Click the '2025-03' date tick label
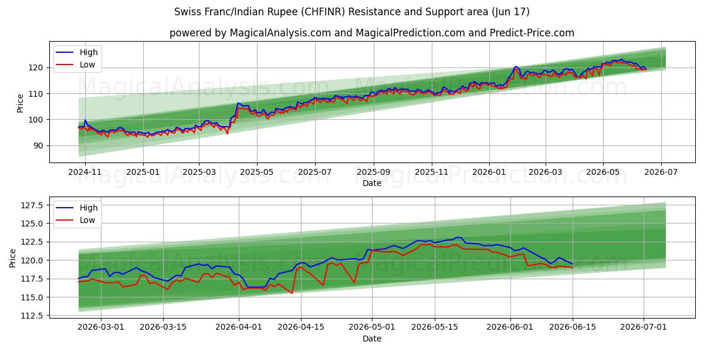This screenshot has height=352, width=704. pyautogui.click(x=199, y=172)
